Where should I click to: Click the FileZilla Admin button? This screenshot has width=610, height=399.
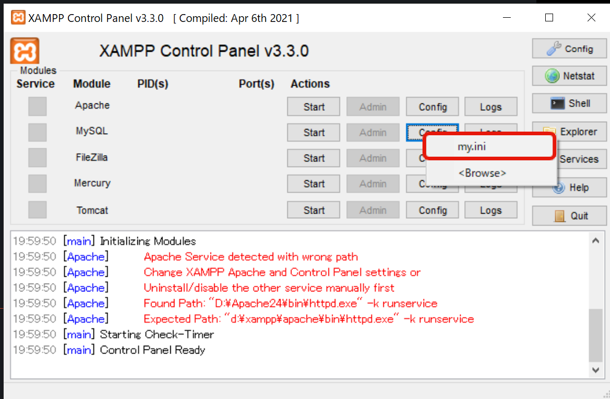click(x=373, y=158)
